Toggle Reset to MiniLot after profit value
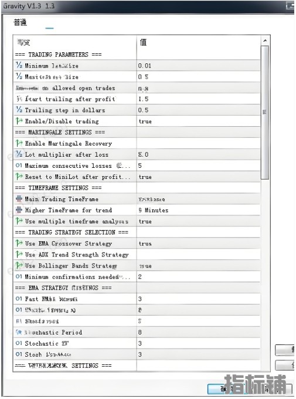296x399 pixels. coord(198,177)
